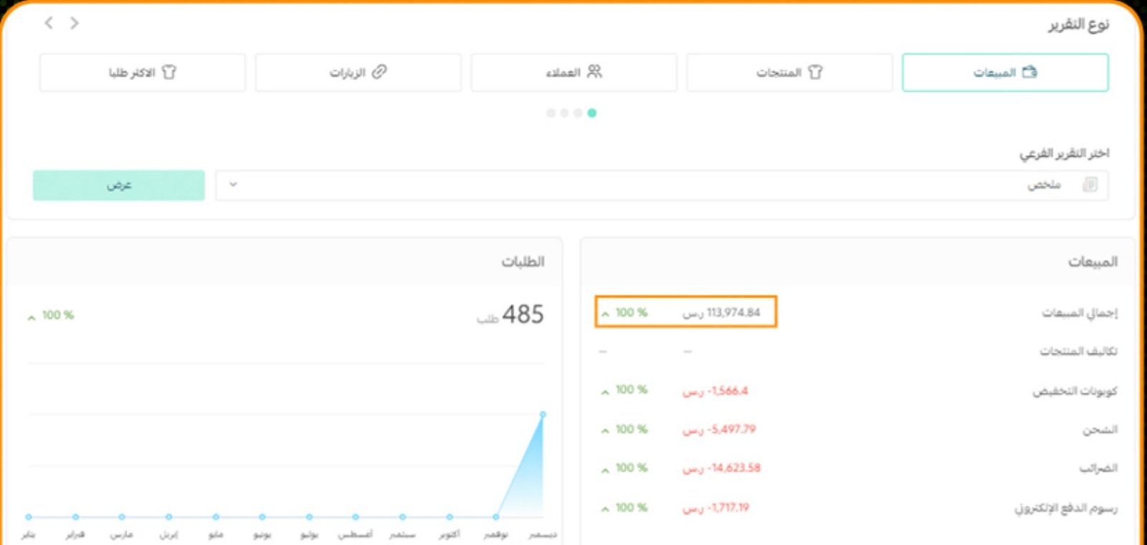Click the right chevron navigation arrow

pos(75,23)
